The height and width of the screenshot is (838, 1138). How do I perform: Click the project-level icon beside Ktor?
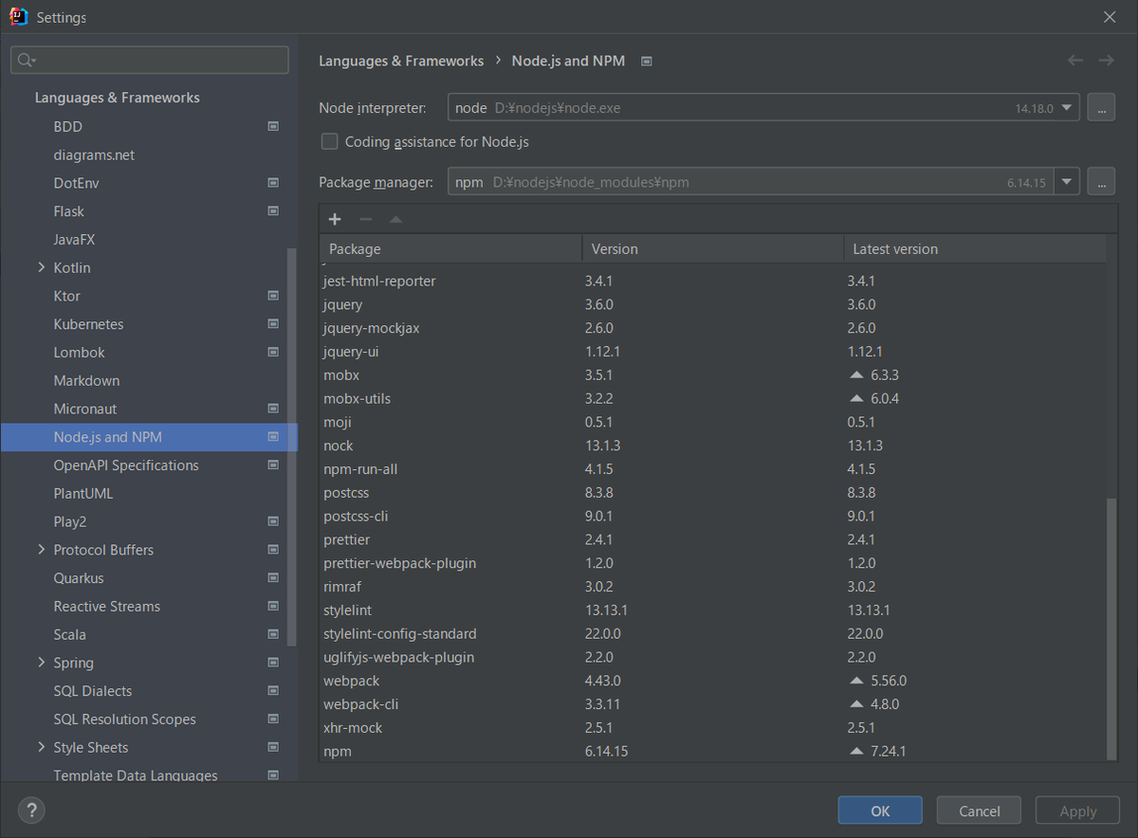(x=273, y=296)
